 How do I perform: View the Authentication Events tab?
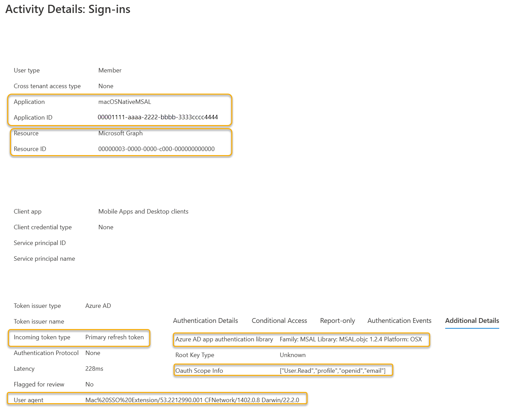coord(399,321)
